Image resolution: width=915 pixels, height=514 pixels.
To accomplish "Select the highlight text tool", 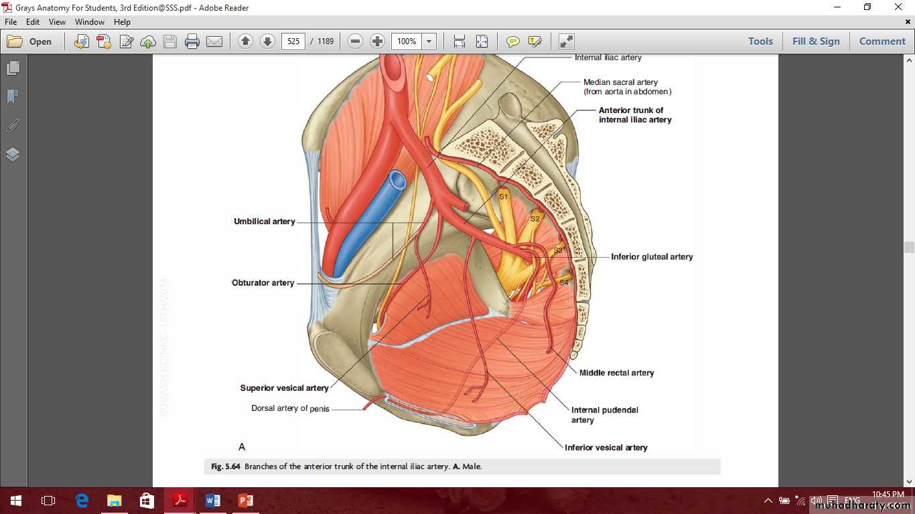I will 535,41.
